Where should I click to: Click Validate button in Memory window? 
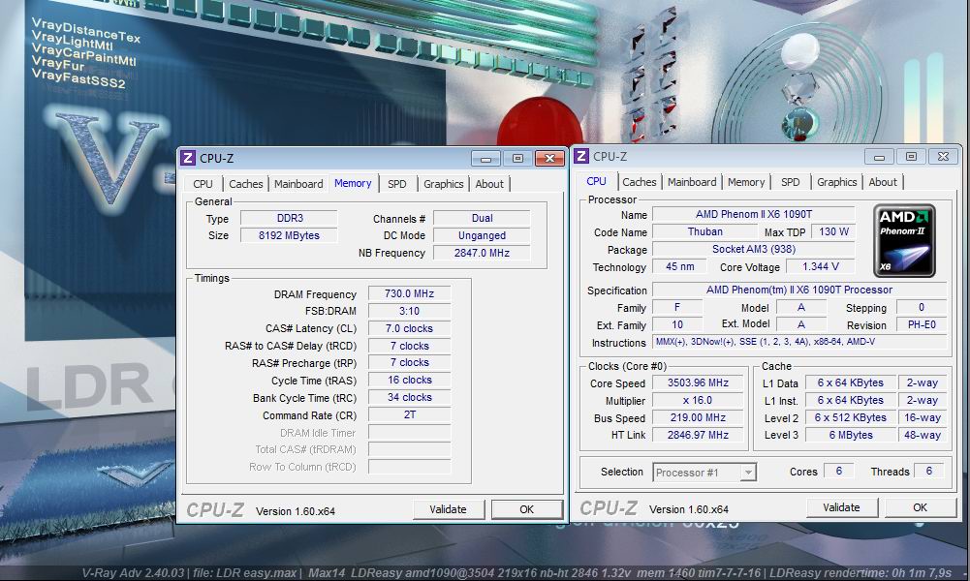[x=449, y=509]
